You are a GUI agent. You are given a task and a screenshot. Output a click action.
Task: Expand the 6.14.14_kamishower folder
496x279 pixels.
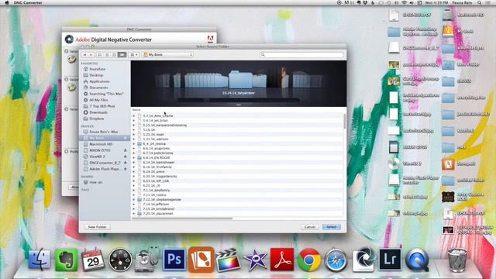(133, 162)
